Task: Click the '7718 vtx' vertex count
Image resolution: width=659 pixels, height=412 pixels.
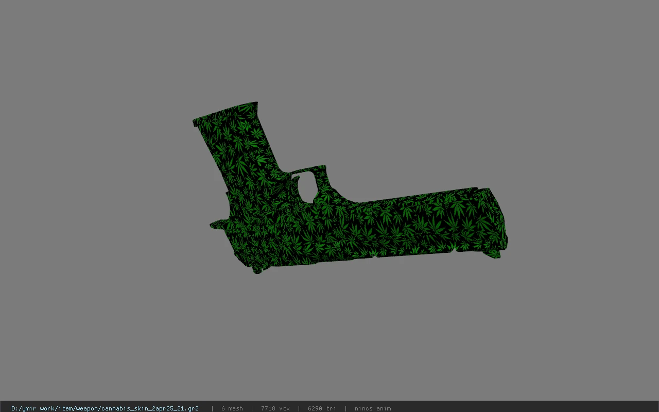Action: [275, 408]
